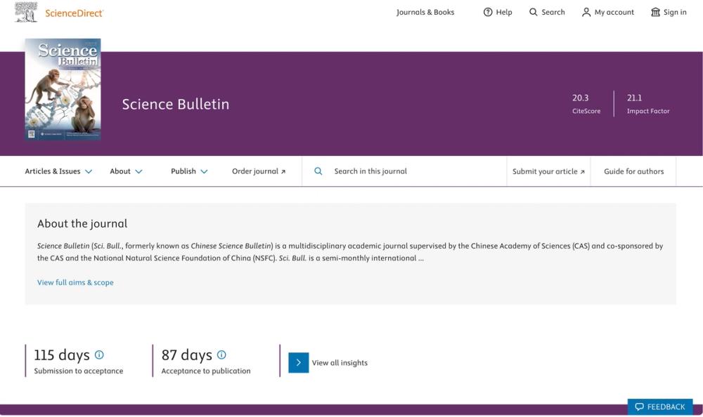This screenshot has width=703, height=417.
Task: Click the speech bubble icon in FEEDBACK
Action: click(x=639, y=406)
